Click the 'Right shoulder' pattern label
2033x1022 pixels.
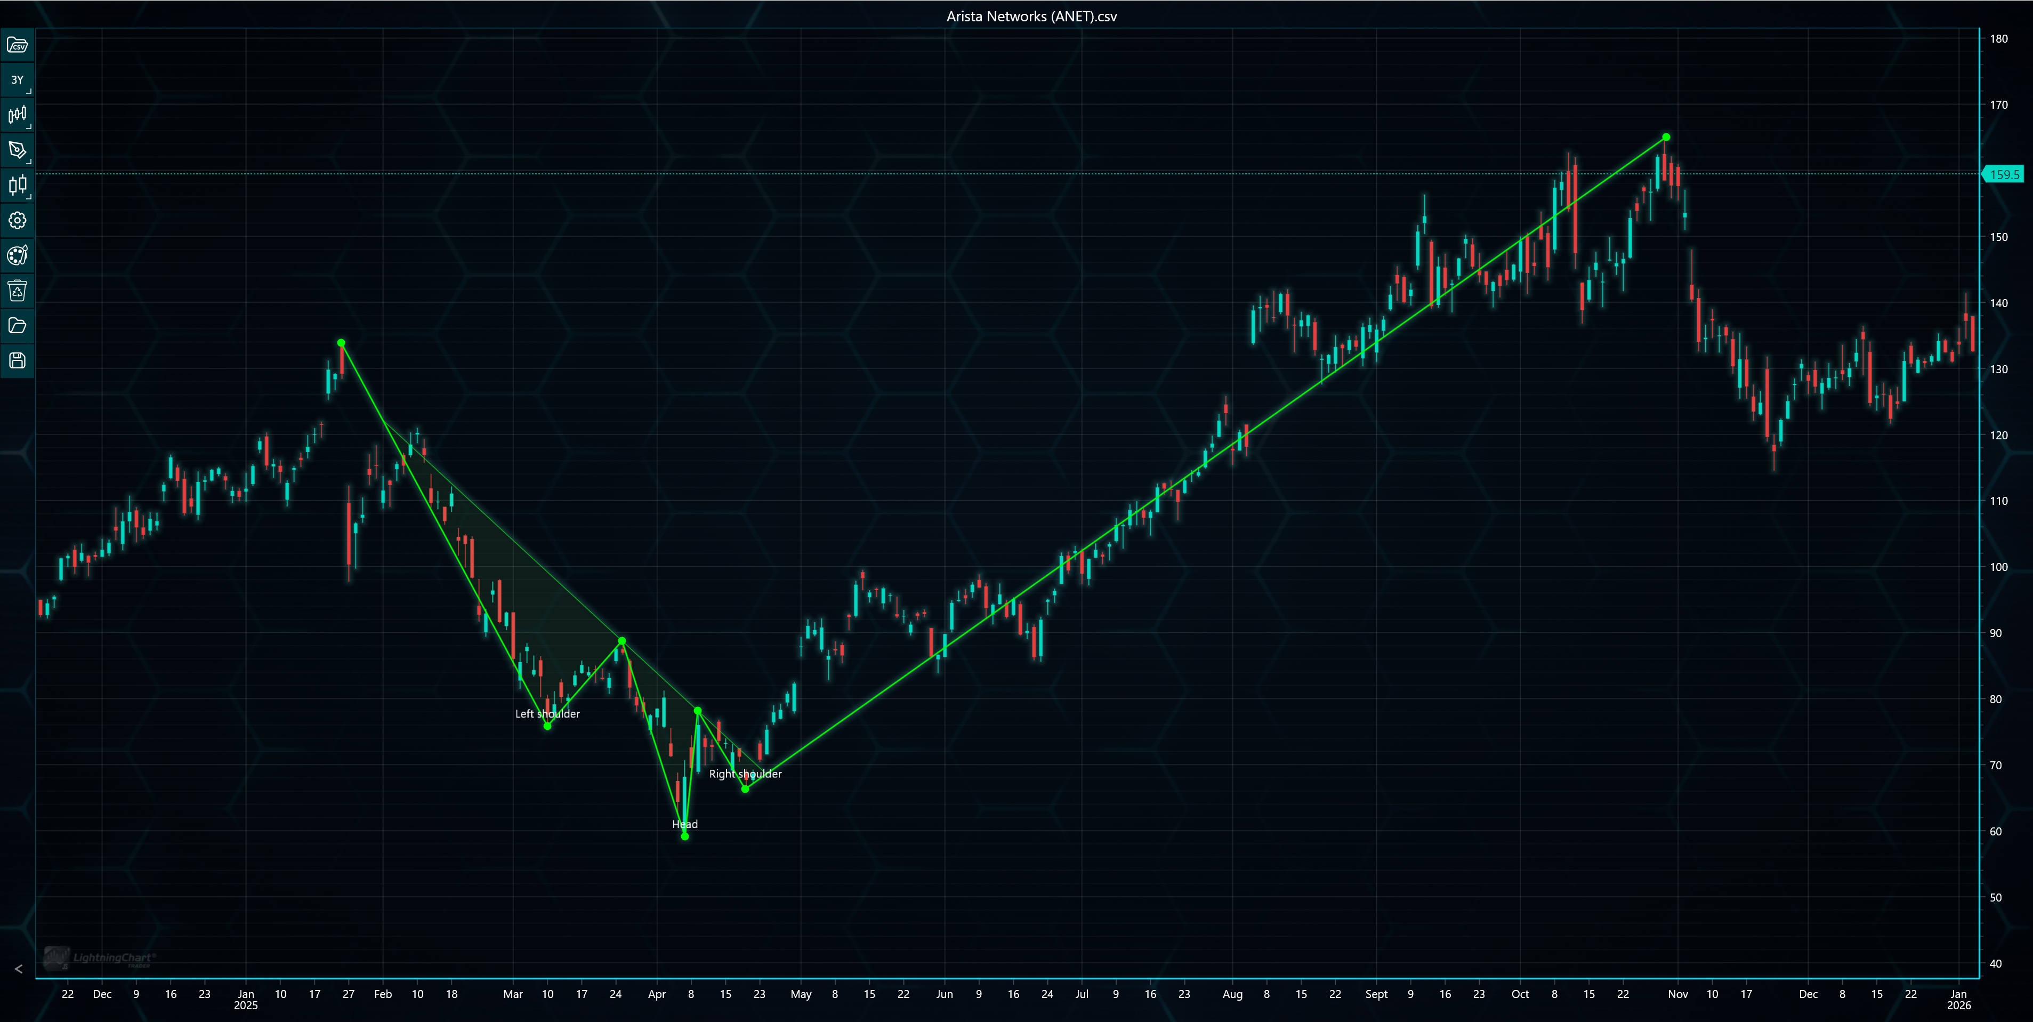click(x=745, y=774)
